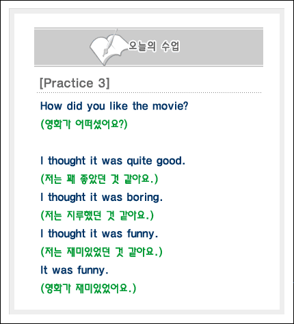Click the 오늘의 수업 header title
Screen dimensions: 294x324
[x=154, y=46]
